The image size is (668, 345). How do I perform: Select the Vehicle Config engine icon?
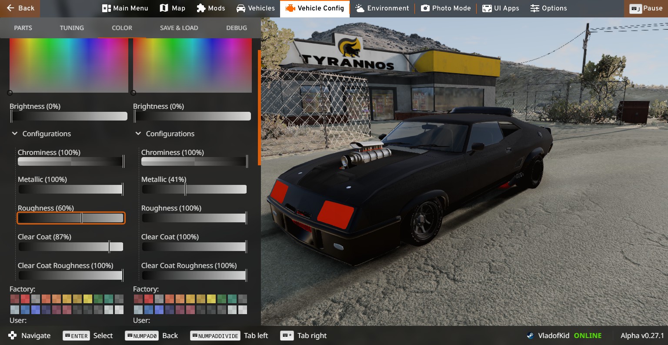(290, 8)
